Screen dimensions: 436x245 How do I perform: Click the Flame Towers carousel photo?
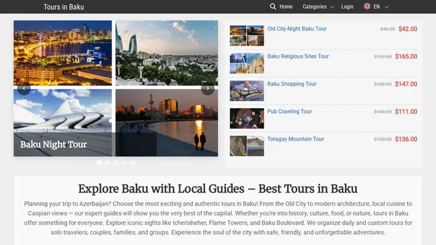(x=167, y=53)
